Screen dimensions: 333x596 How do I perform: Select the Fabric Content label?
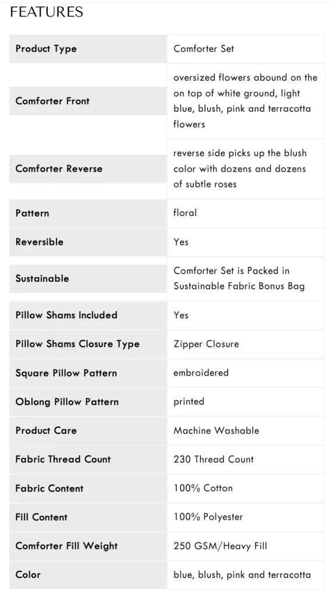[x=49, y=488]
